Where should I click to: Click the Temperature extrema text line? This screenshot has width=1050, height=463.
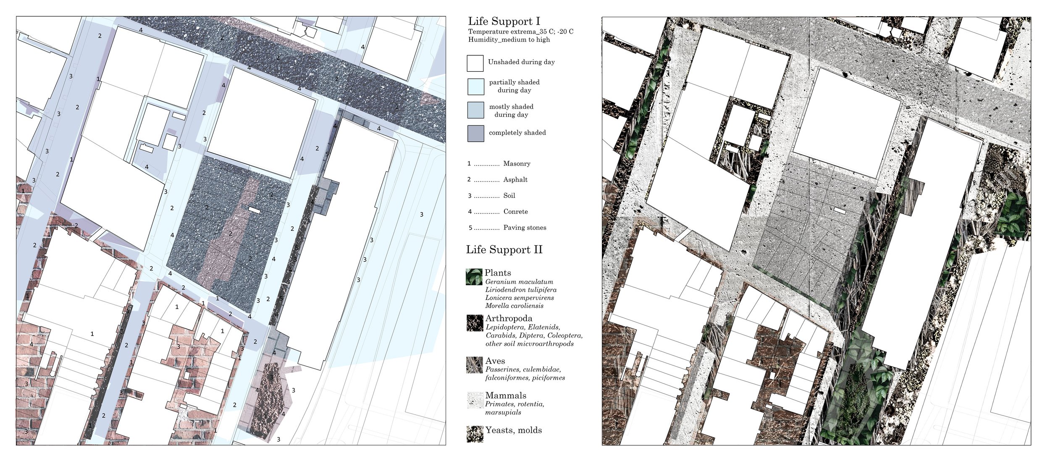pos(520,32)
